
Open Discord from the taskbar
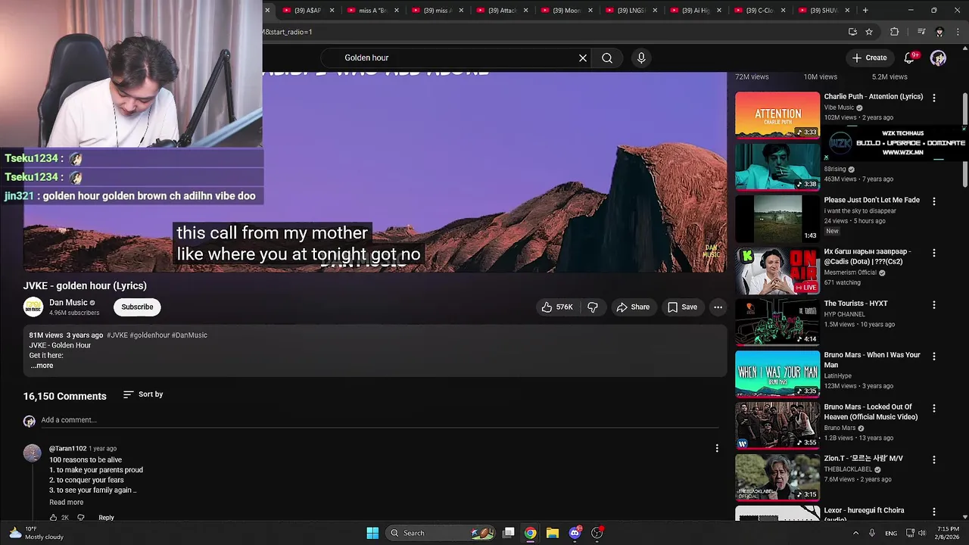(x=575, y=533)
